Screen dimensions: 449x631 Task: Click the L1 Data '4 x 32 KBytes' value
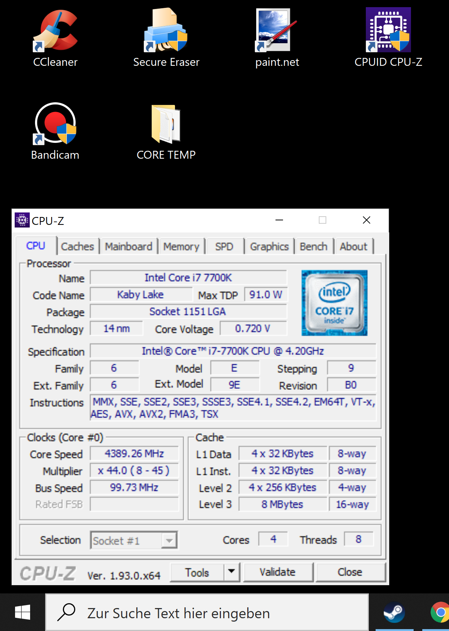(283, 454)
